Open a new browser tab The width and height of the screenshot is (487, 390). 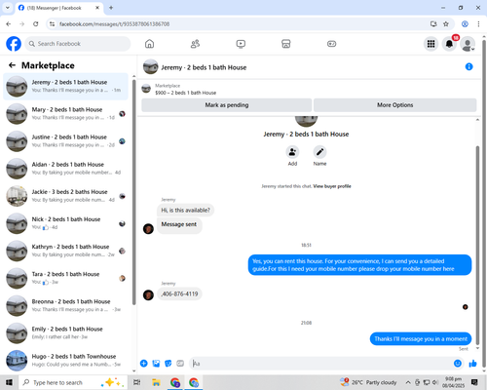pos(111,8)
